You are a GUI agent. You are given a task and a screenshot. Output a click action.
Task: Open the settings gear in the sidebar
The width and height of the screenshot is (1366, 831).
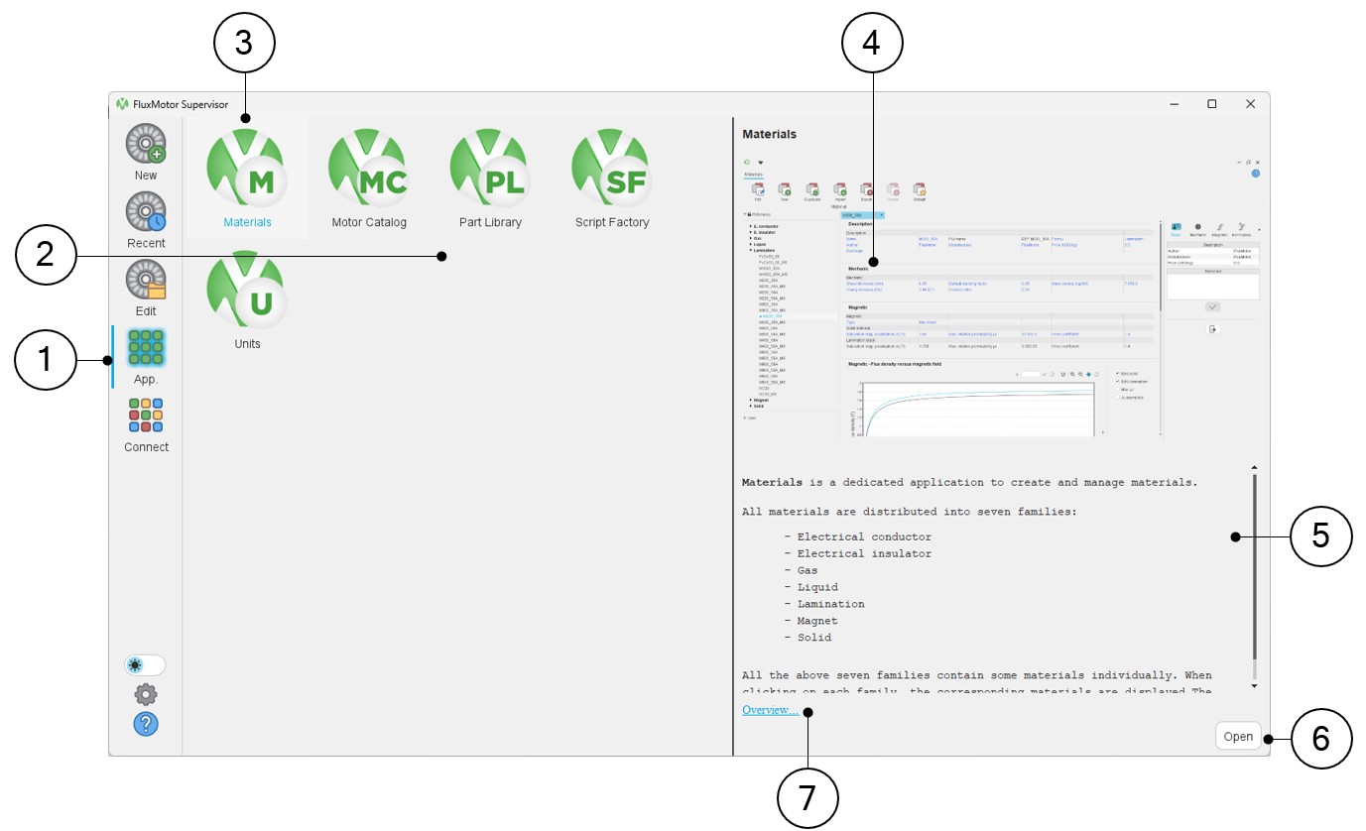click(x=146, y=694)
